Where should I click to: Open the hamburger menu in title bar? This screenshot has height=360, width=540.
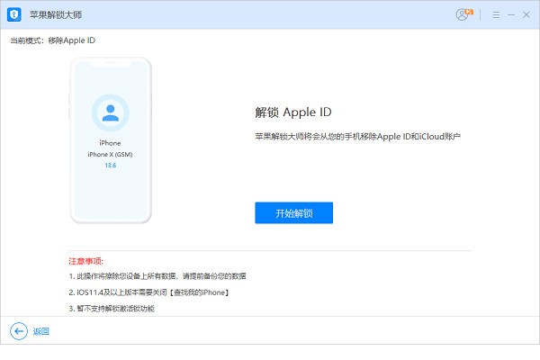(x=496, y=14)
